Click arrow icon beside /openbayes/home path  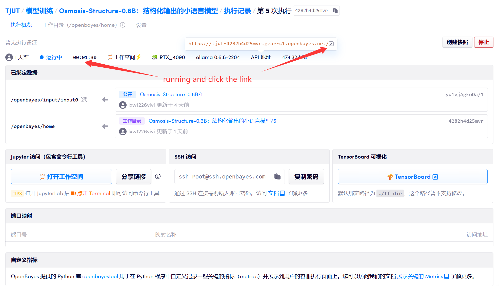point(105,126)
